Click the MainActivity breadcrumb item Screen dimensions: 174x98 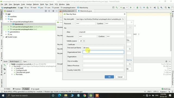(83, 8)
